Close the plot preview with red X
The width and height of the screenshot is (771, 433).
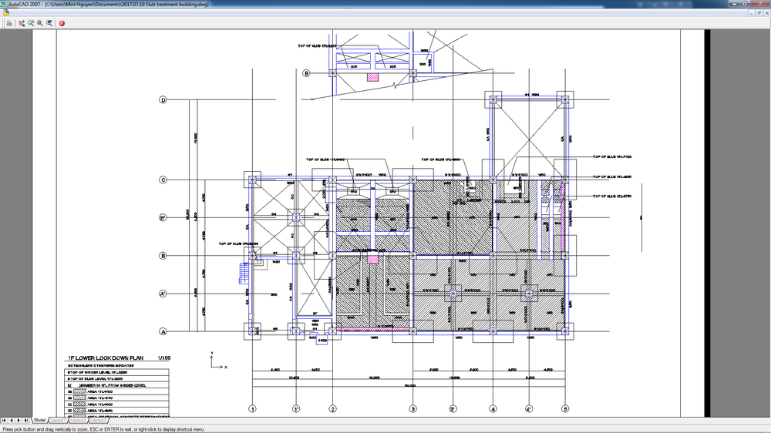[62, 23]
